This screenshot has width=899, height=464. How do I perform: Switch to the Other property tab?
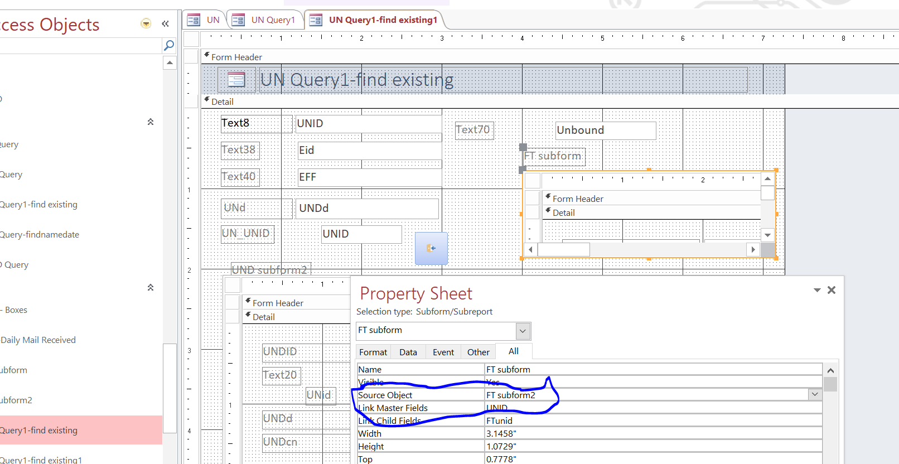478,352
